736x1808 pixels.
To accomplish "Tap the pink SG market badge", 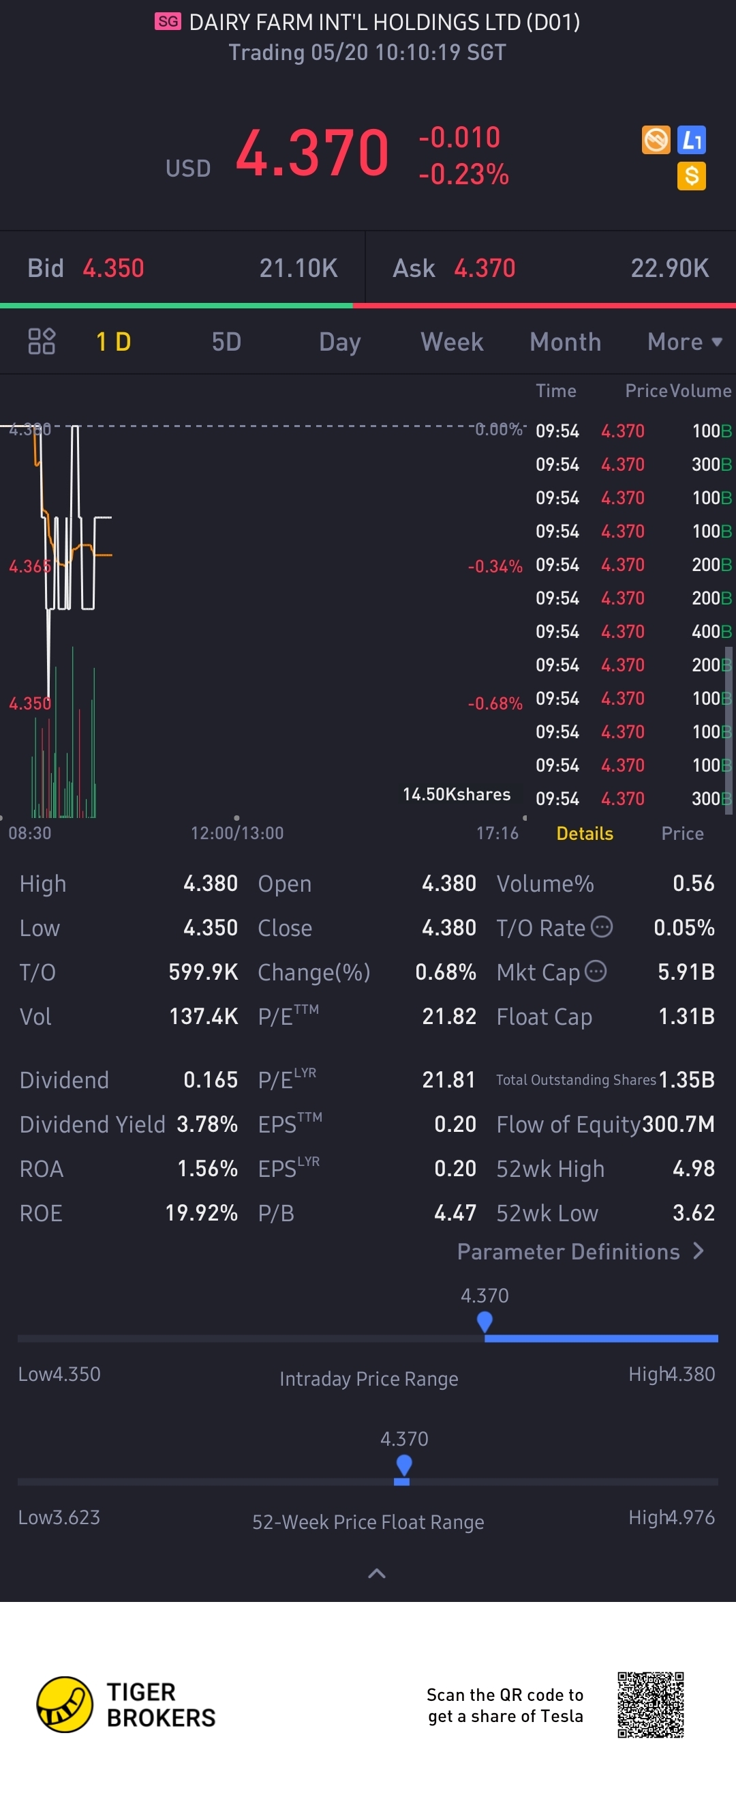I will (x=168, y=22).
